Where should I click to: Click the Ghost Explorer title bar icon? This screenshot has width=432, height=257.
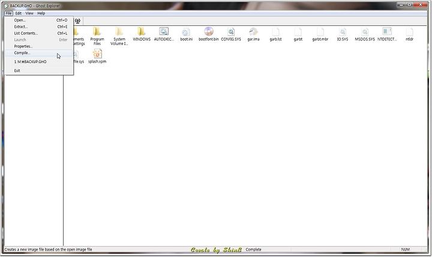point(6,5)
